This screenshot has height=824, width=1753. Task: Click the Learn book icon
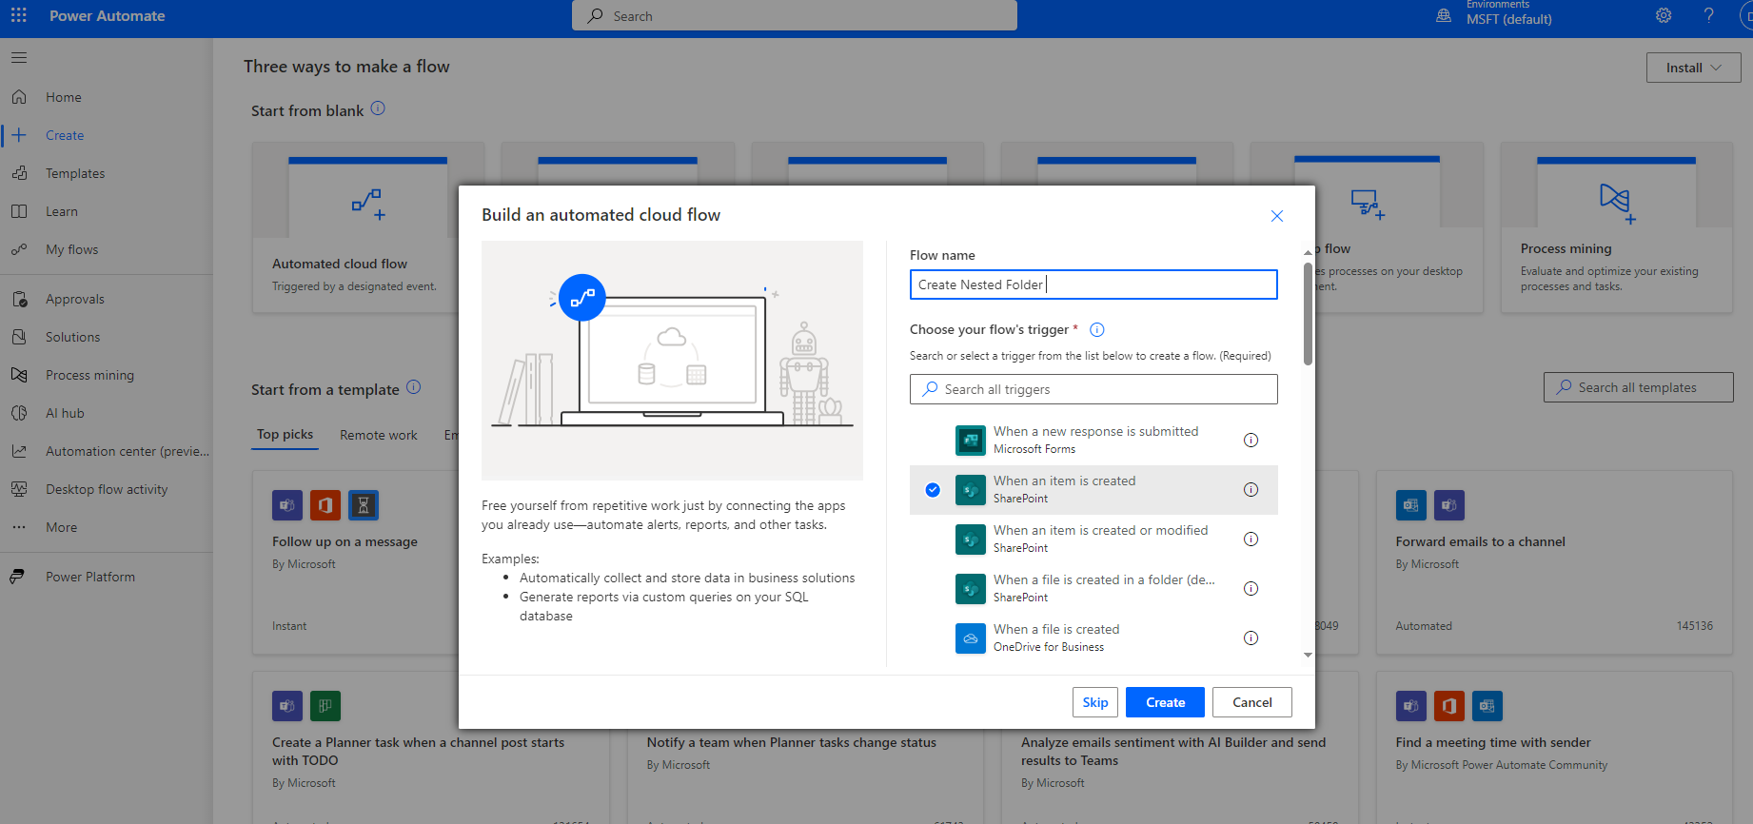[19, 211]
